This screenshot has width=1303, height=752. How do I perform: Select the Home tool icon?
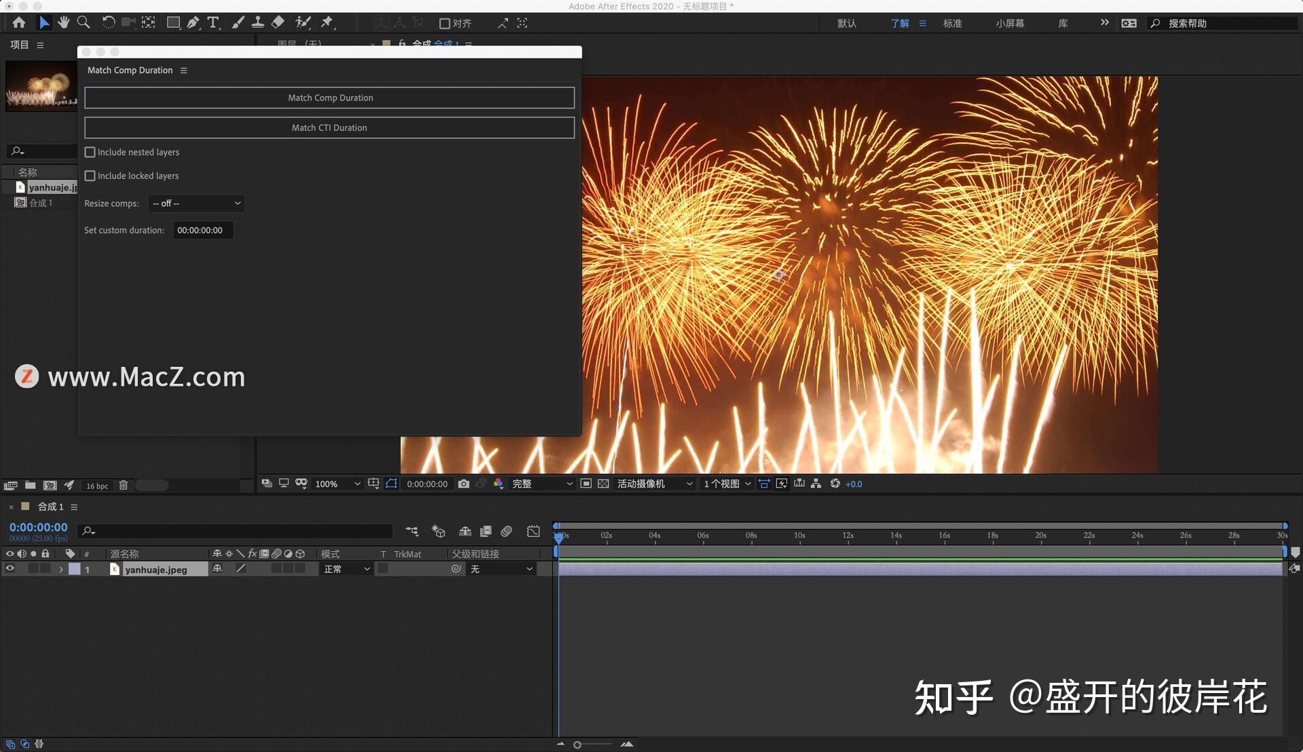[18, 22]
